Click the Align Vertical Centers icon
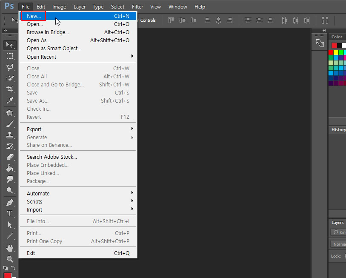Viewport: 346px width, 278px height. [x=182, y=20]
